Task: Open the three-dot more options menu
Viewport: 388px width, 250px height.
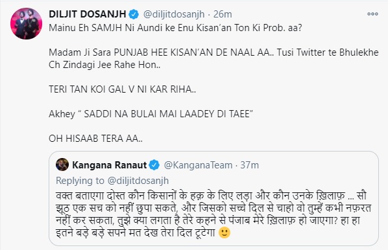Action: [372, 14]
